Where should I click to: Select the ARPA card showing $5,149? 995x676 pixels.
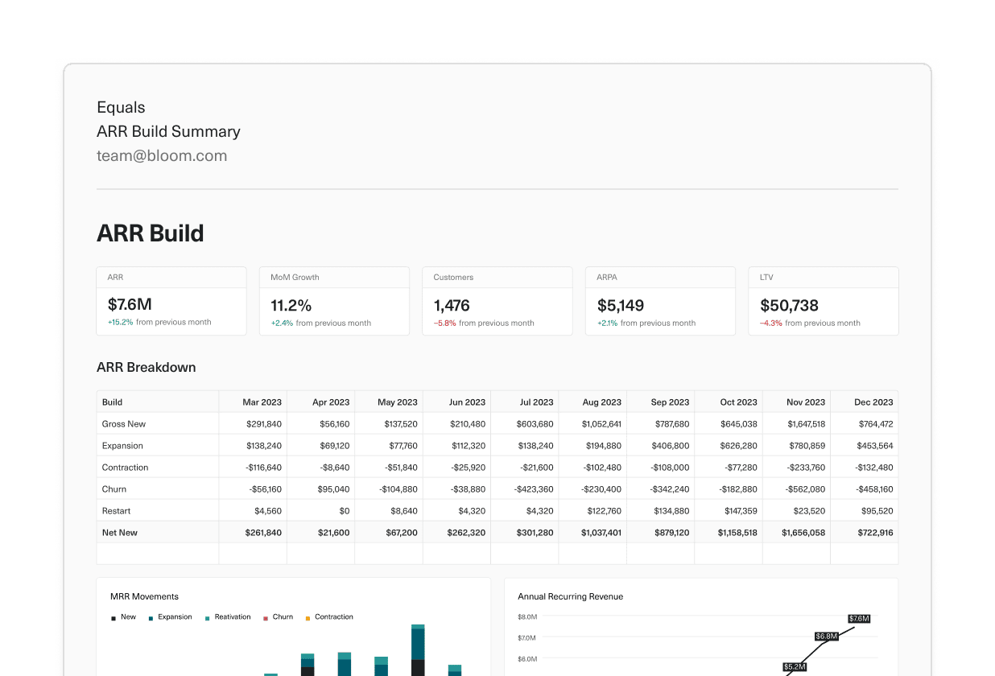[660, 301]
